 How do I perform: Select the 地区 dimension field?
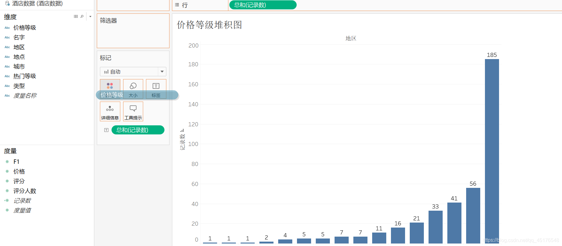19,47
